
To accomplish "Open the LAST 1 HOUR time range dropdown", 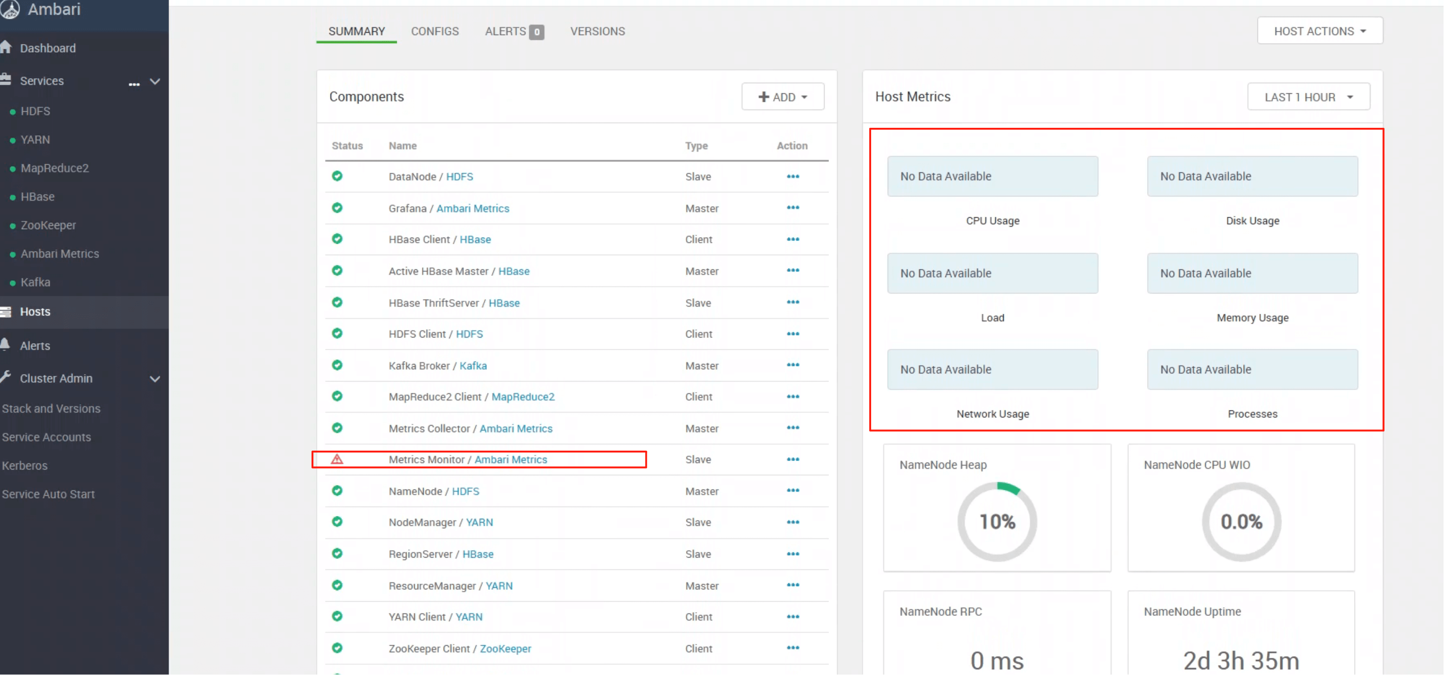I will tap(1308, 97).
